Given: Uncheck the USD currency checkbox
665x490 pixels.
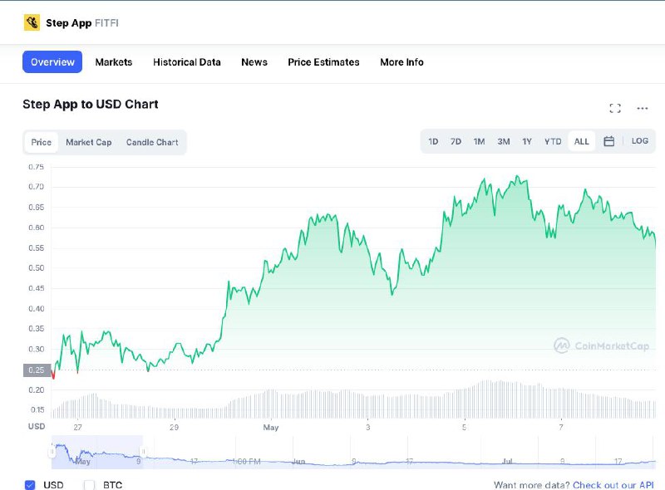Looking at the screenshot, I should click(30, 485).
